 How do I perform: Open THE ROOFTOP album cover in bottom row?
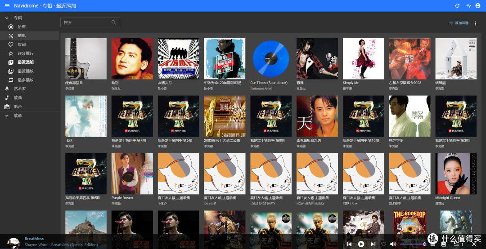[x=410, y=229]
